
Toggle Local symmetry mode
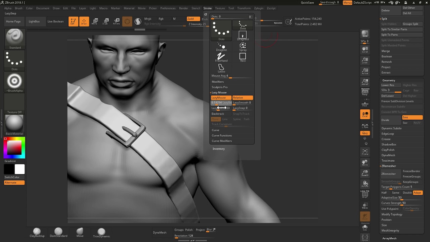(365, 114)
